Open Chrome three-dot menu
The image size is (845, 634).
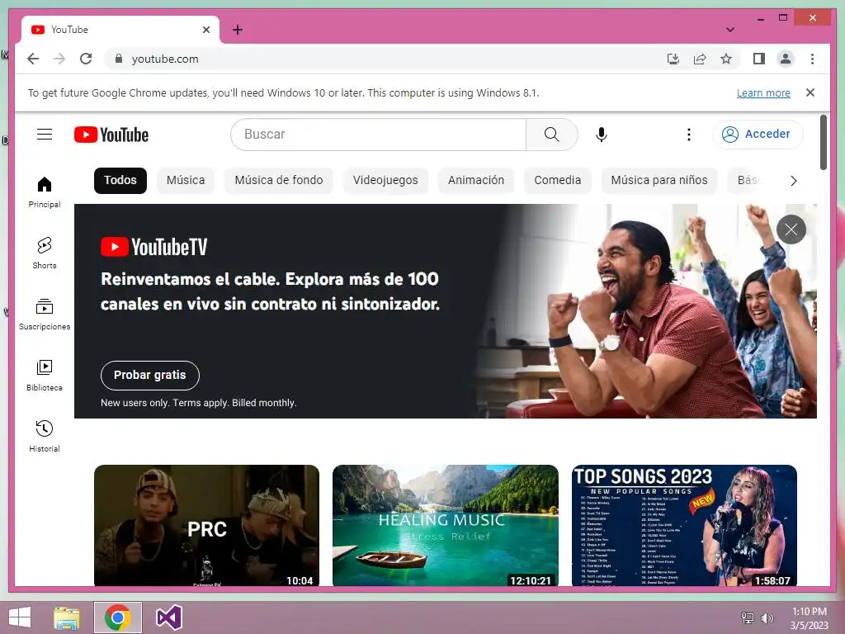[812, 59]
